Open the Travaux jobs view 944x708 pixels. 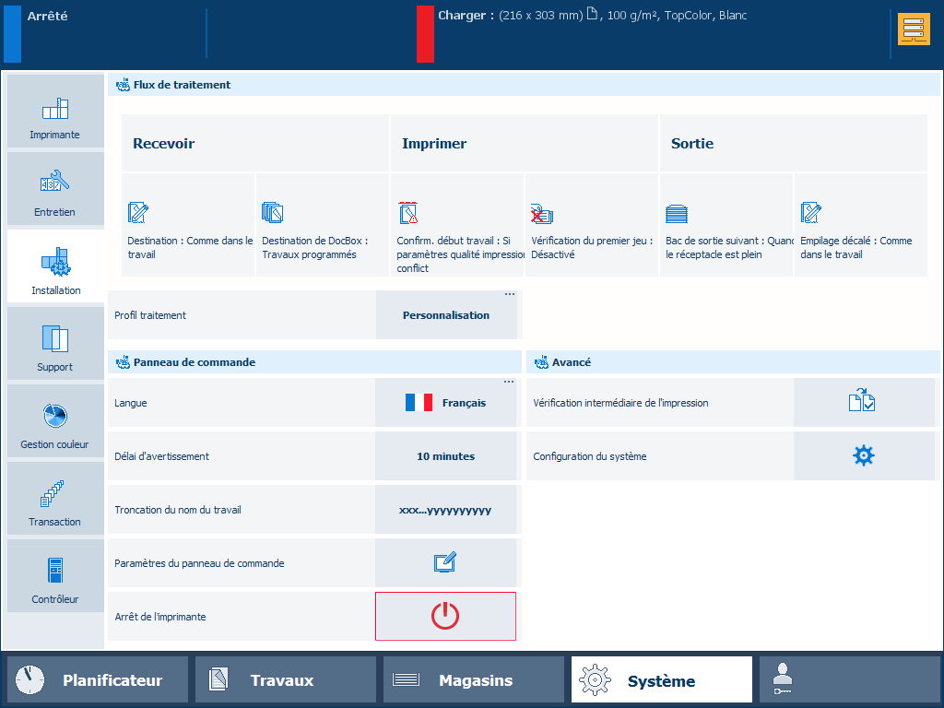pos(286,680)
